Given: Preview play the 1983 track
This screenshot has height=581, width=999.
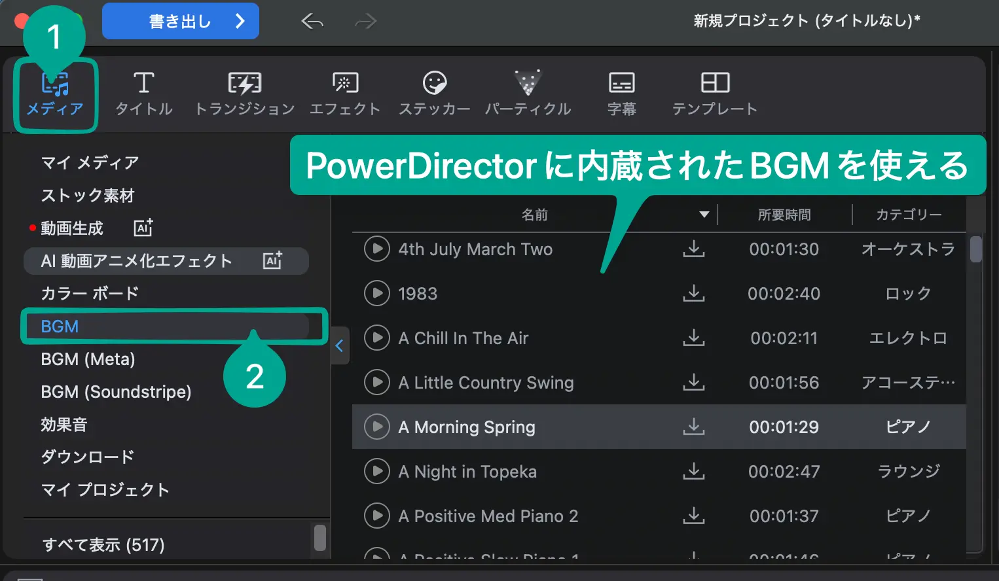Looking at the screenshot, I should 377,293.
